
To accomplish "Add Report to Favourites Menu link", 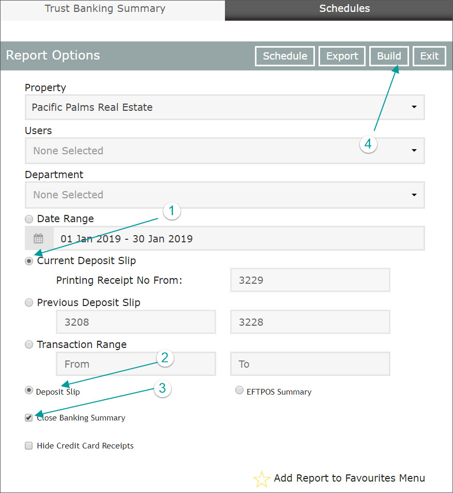I will click(349, 478).
